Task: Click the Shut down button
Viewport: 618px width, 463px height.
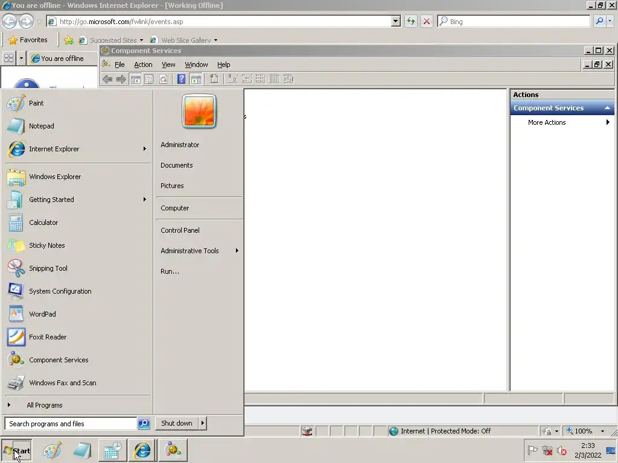Action: (177, 423)
